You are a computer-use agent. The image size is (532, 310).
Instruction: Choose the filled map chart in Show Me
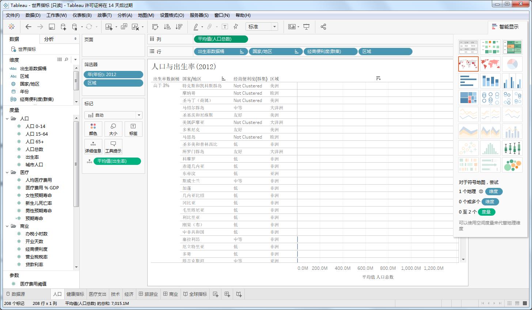[x=490, y=64]
